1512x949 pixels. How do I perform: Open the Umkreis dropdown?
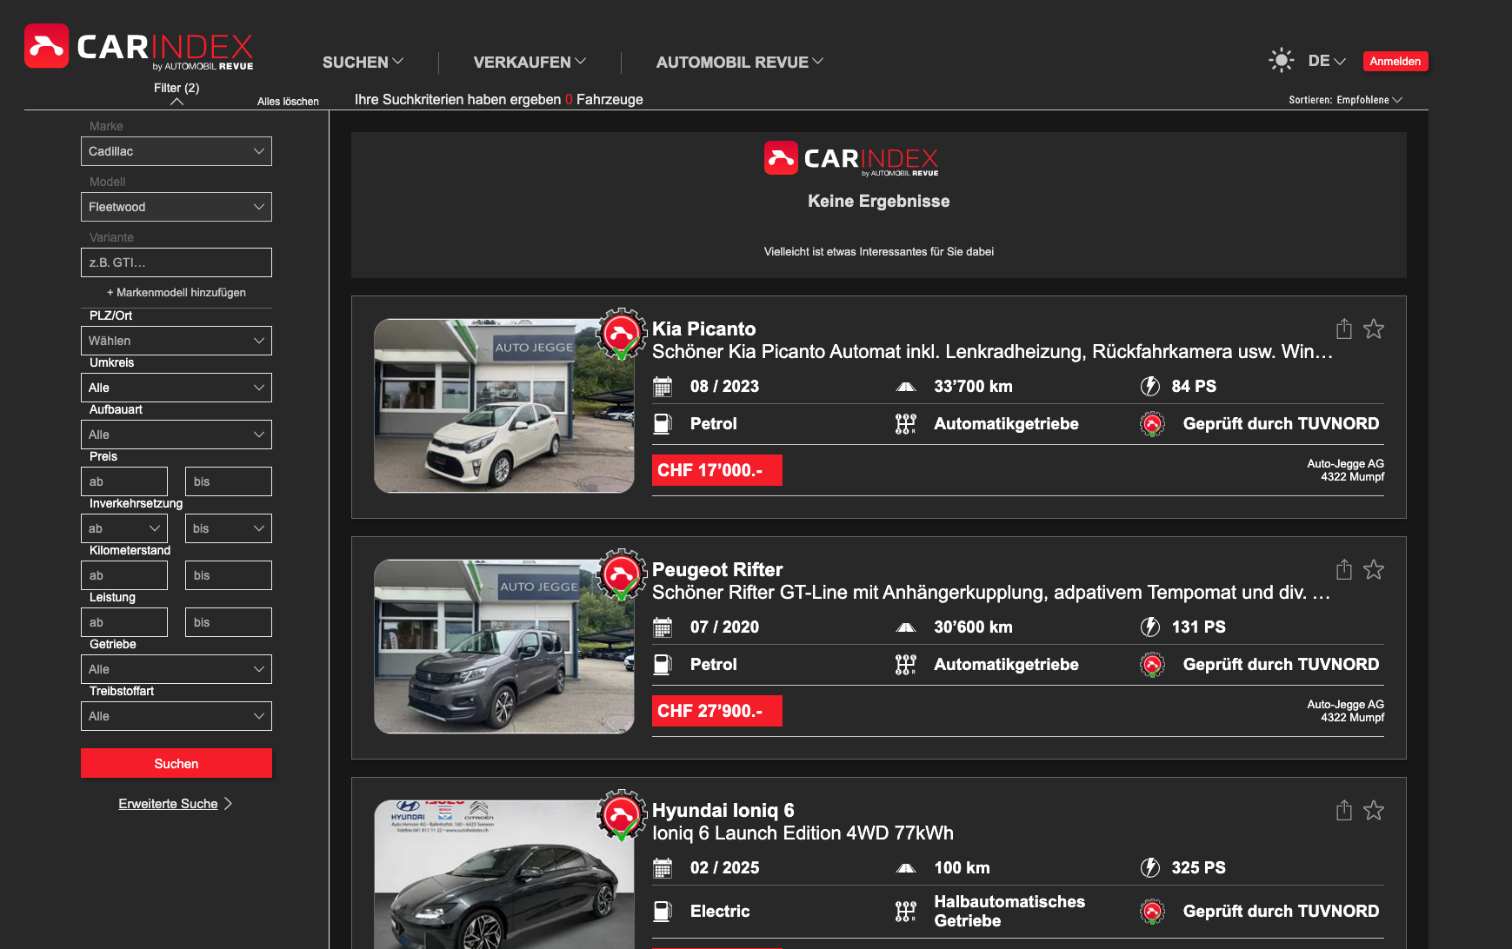click(177, 388)
